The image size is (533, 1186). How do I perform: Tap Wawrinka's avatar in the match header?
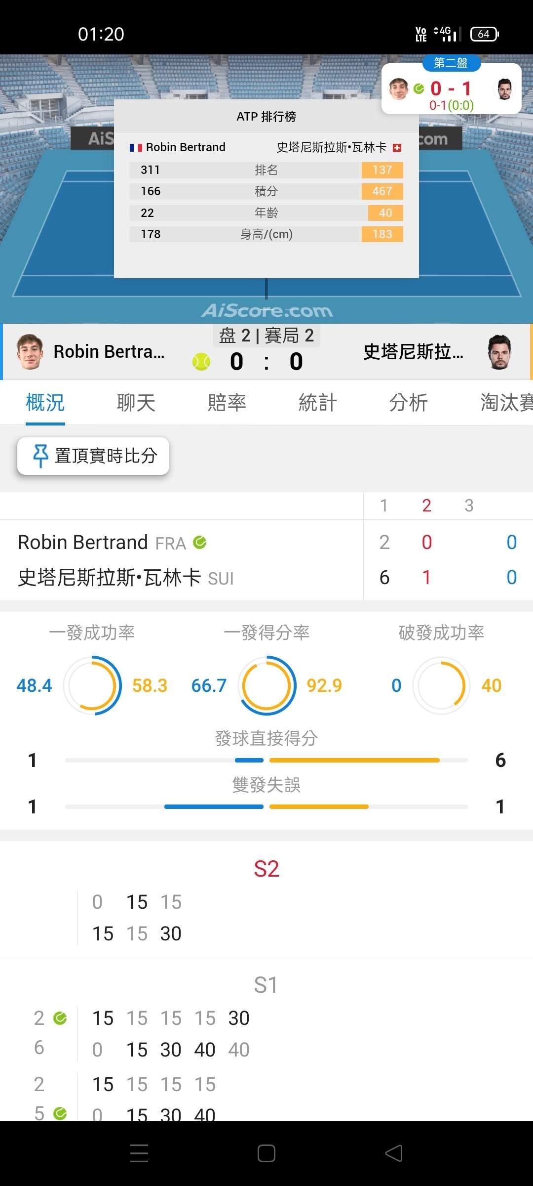pyautogui.click(x=499, y=352)
